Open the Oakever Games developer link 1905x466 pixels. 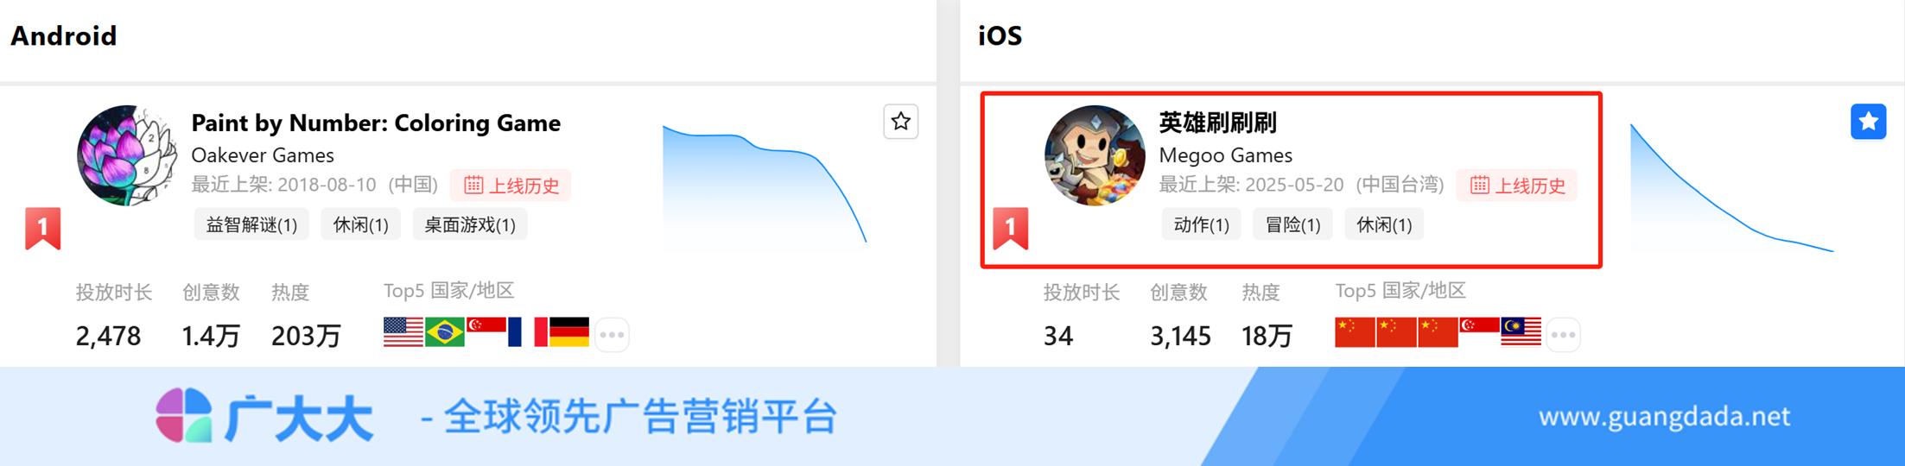coord(263,155)
